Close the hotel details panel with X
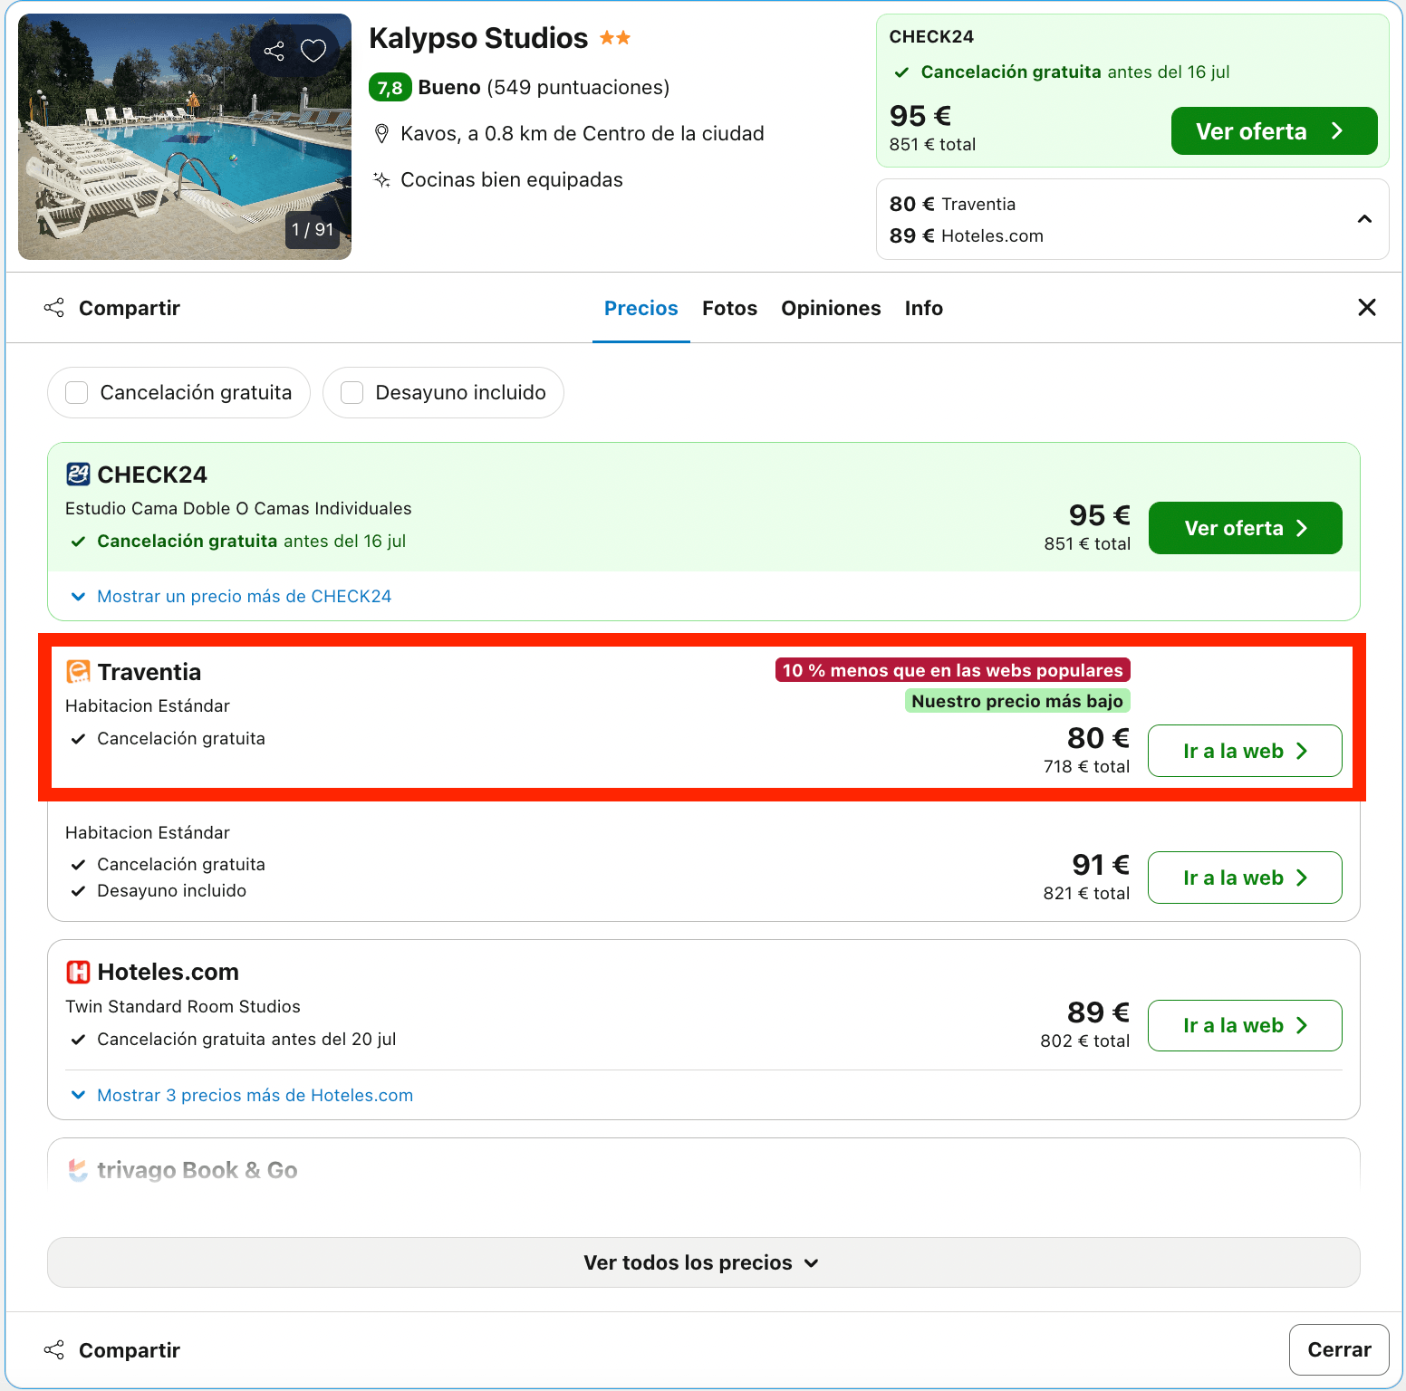This screenshot has width=1406, height=1391. [x=1367, y=308]
